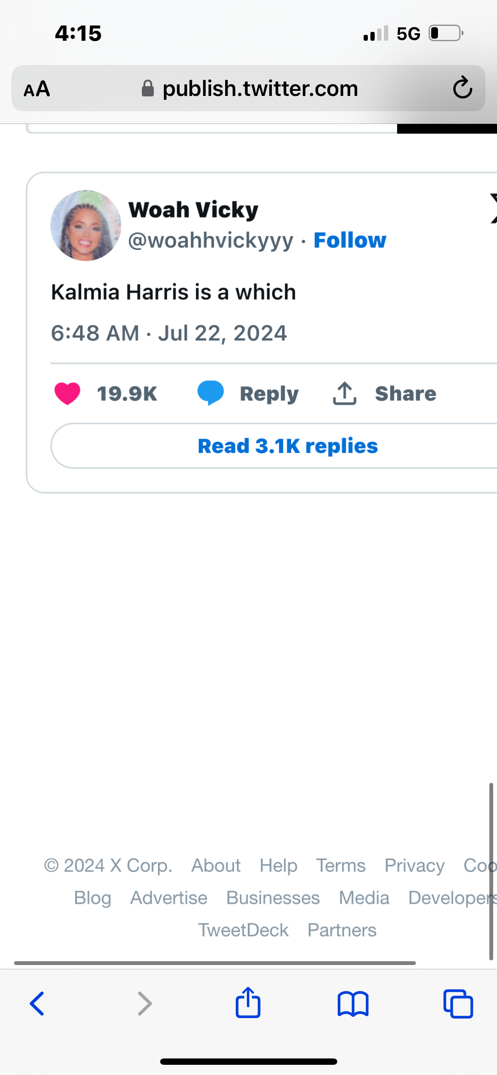
Task: Open the Privacy footer link
Action: [414, 865]
